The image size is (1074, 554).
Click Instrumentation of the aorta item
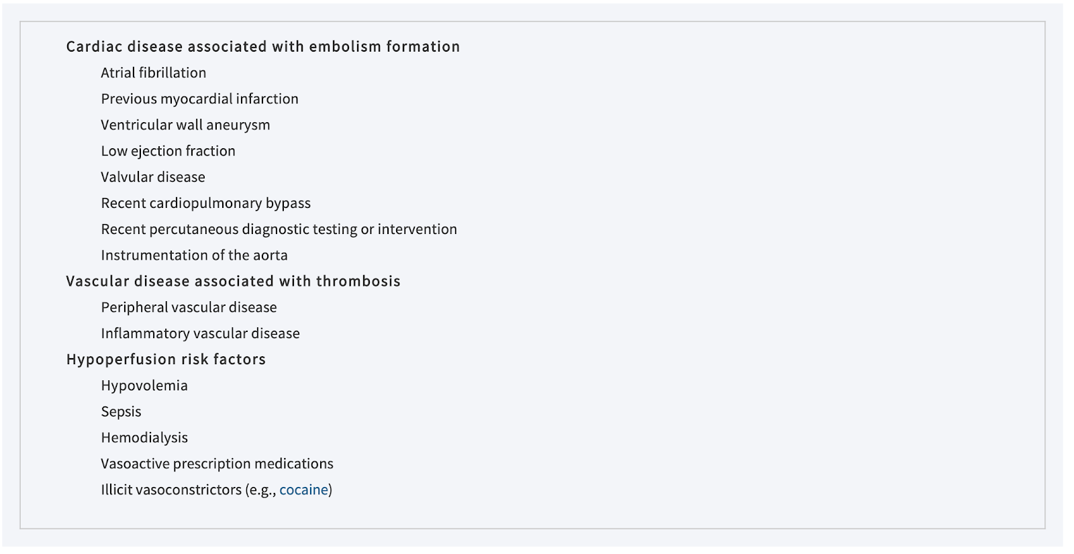point(194,255)
